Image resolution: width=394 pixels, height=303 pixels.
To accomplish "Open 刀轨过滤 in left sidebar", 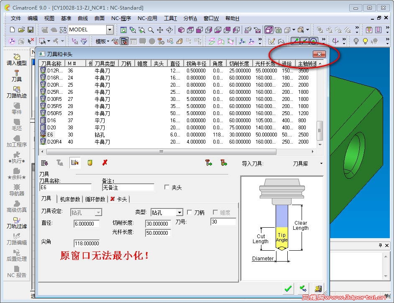I will (x=17, y=223).
